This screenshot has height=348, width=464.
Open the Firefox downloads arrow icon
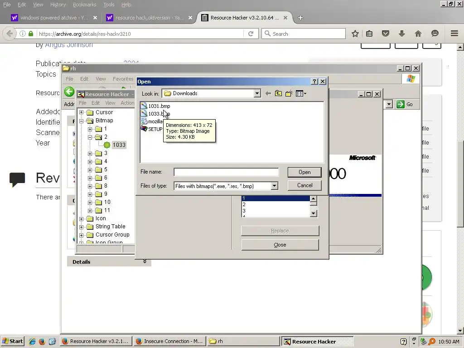pos(401,34)
